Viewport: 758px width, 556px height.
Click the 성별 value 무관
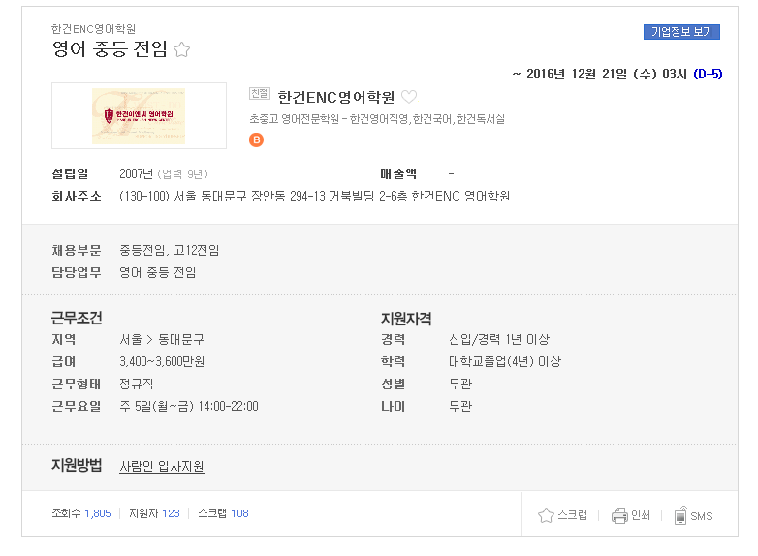(x=460, y=384)
